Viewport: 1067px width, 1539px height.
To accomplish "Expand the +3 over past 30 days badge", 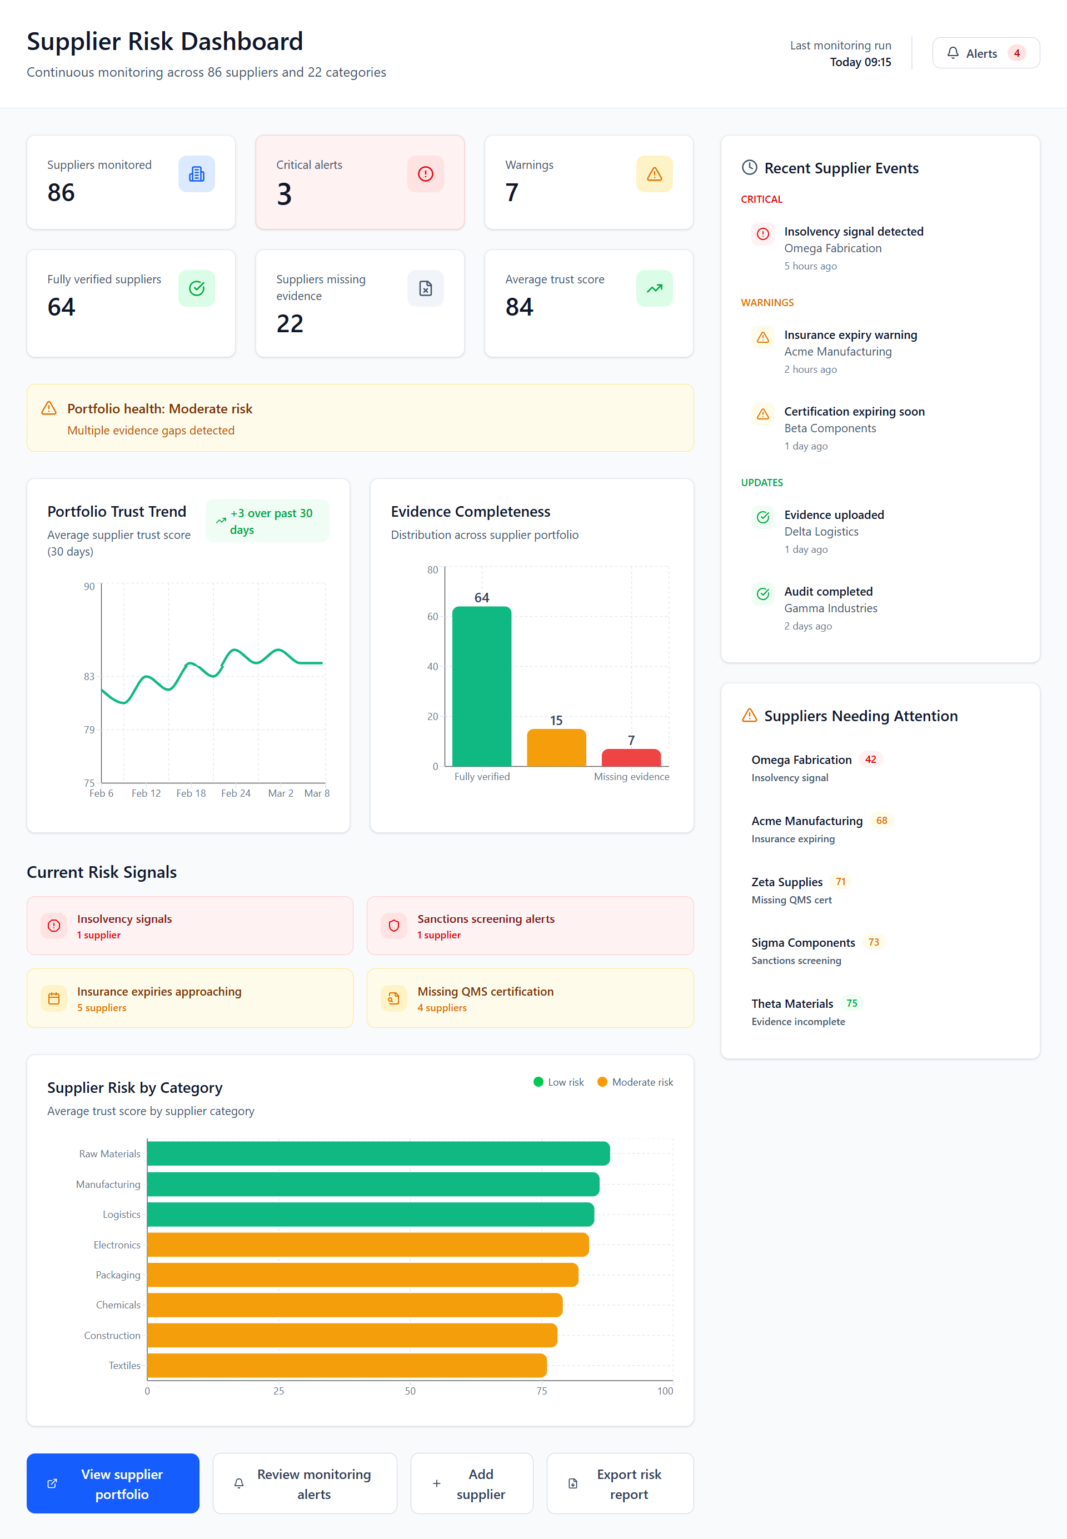I will 267,521.
